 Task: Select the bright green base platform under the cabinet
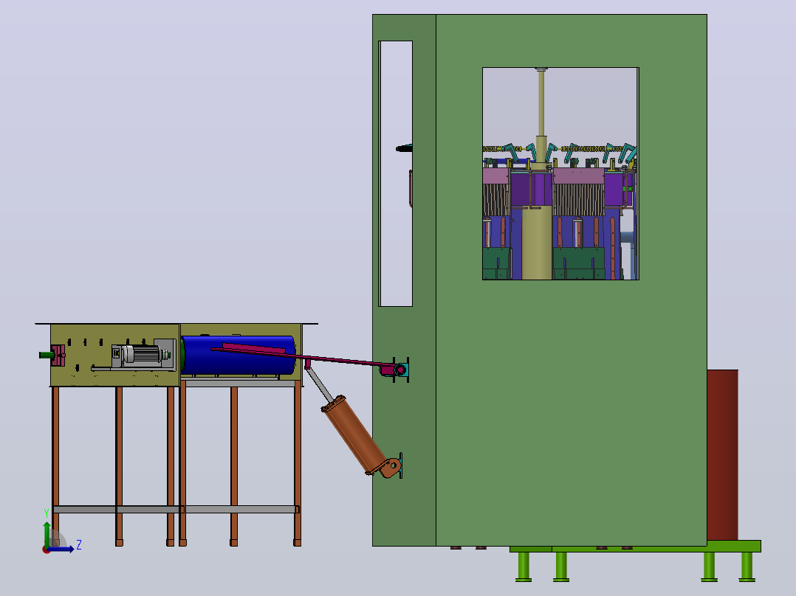(x=635, y=547)
